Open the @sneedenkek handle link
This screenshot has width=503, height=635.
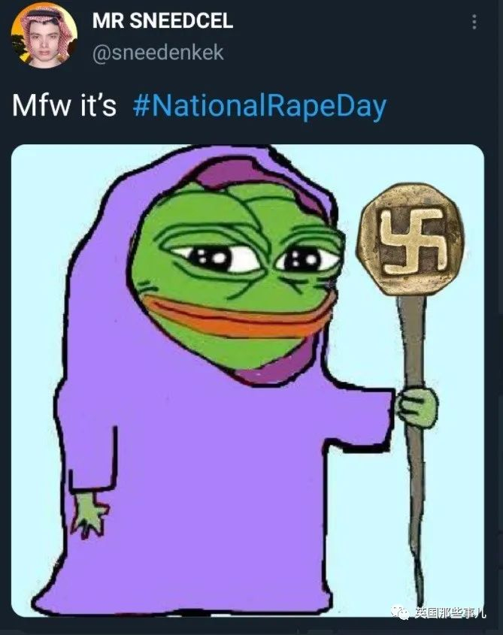tap(158, 53)
